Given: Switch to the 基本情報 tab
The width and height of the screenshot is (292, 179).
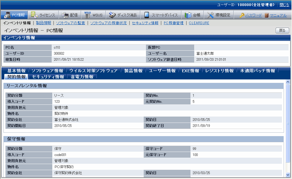Looking at the screenshot, I should click(x=16, y=71).
